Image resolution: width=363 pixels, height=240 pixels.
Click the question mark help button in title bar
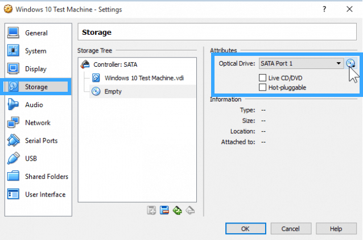click(324, 9)
